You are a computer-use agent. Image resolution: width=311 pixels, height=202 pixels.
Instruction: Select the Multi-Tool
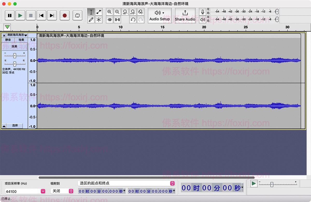(99, 19)
